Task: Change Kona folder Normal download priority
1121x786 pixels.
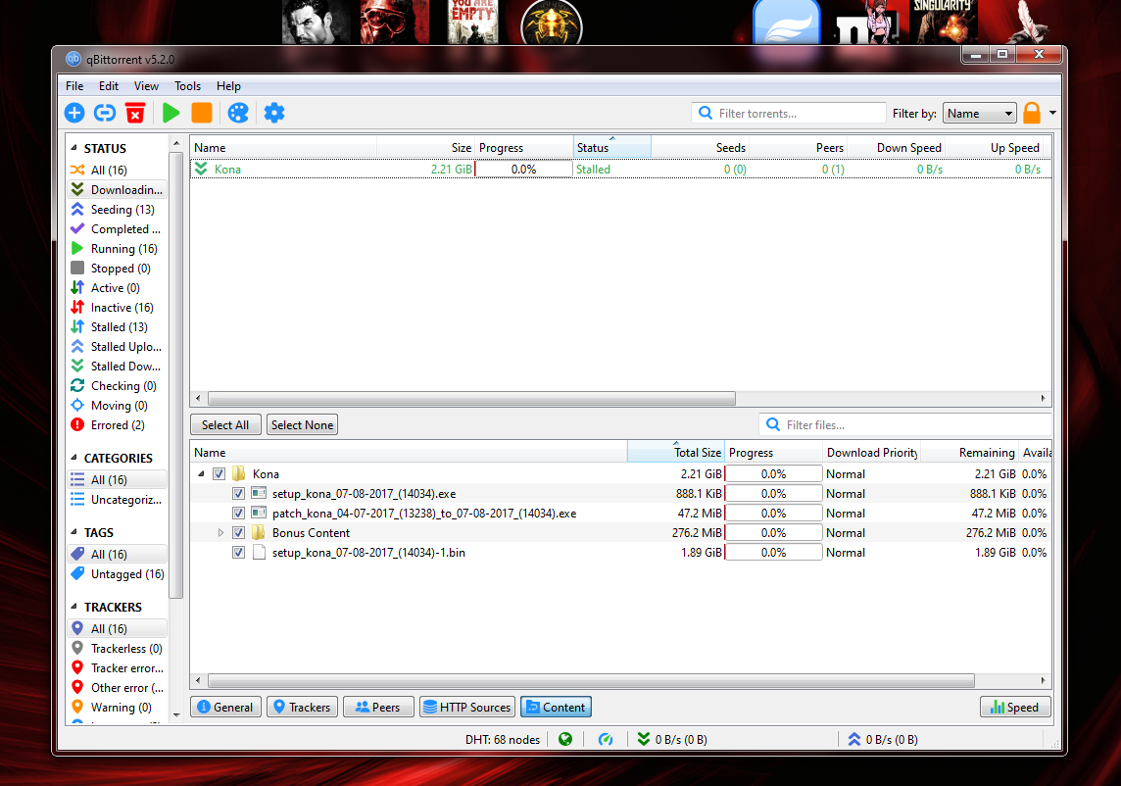Action: point(845,474)
